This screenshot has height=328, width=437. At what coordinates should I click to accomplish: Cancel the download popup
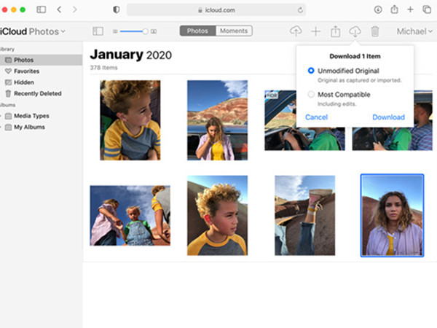coord(316,117)
